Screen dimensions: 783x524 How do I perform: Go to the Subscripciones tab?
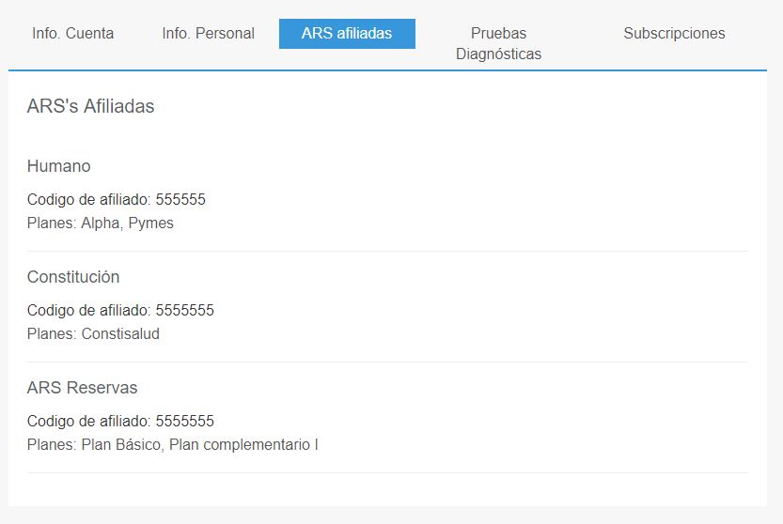[x=674, y=34]
